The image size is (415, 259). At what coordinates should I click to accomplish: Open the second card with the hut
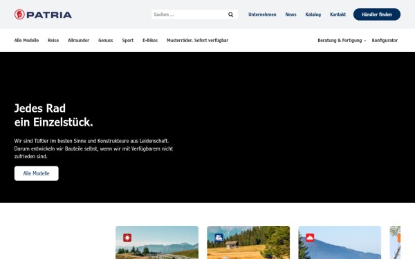(248, 242)
